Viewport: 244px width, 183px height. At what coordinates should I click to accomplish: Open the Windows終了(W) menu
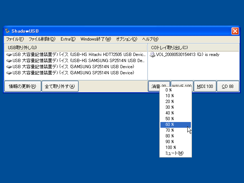[x=96, y=39]
